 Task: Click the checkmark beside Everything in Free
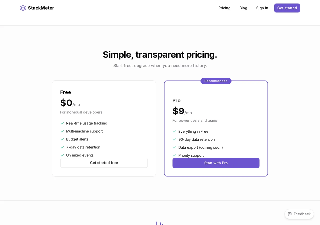pyautogui.click(x=174, y=131)
